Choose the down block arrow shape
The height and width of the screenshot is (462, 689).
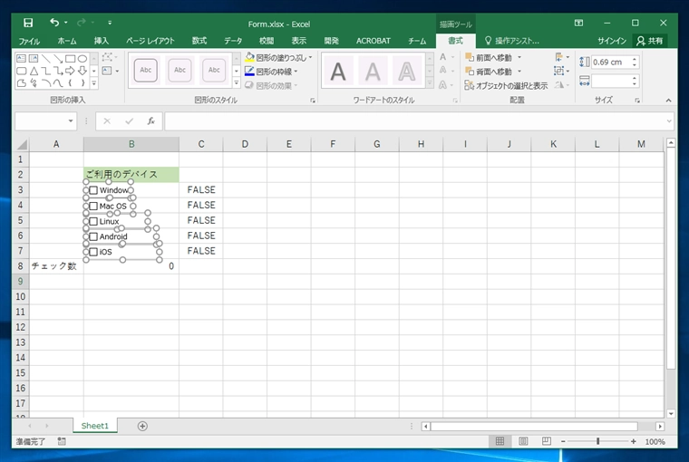(x=82, y=71)
